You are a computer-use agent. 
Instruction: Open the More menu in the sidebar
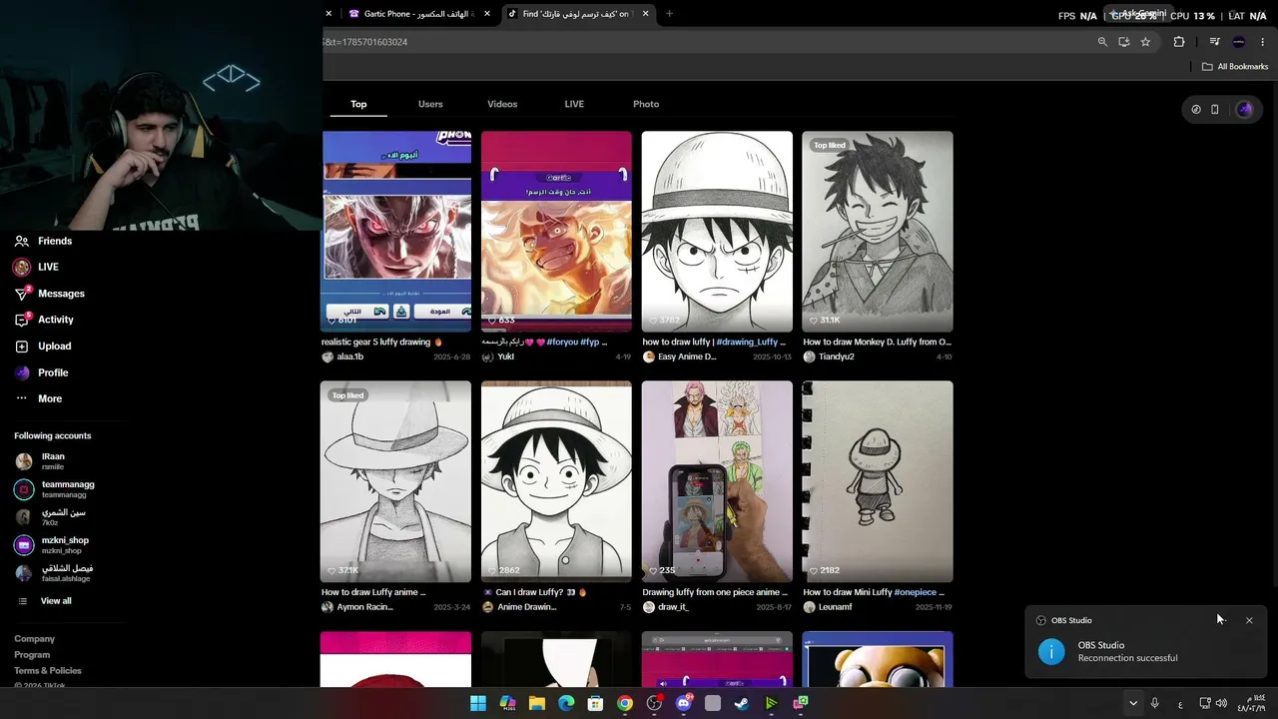(38, 398)
